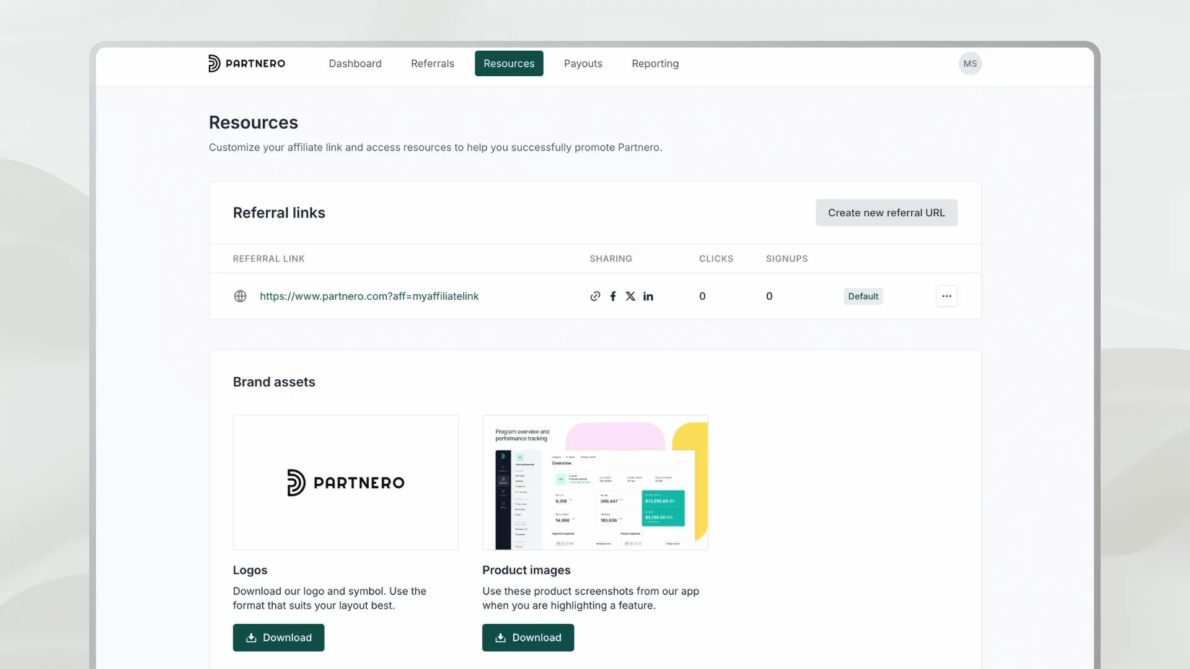Click the clicks count value 0

pyautogui.click(x=702, y=296)
